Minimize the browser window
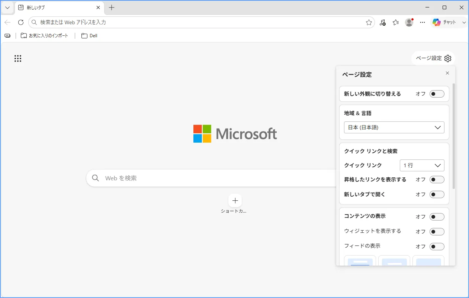The image size is (469, 298). [x=428, y=7]
